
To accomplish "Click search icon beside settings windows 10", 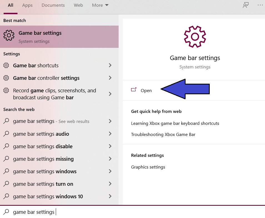I will [6, 196].
